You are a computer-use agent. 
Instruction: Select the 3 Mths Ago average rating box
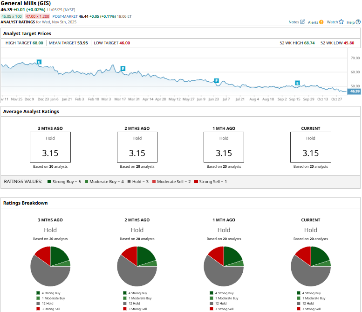click(50, 147)
